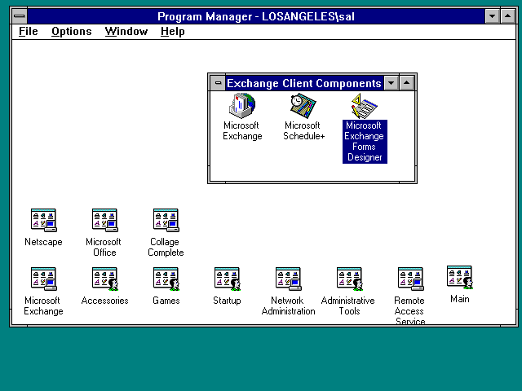Screen dimensions: 522x391
Task: Click the "Administrative Tools" label text
Action: point(348,305)
